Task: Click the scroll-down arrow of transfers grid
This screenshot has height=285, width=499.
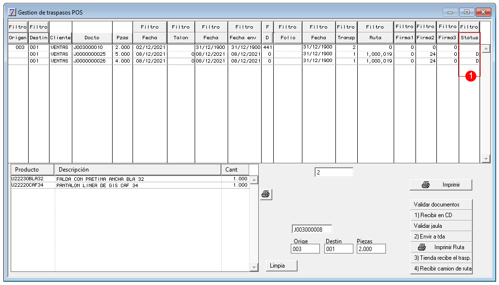Action: tap(486, 158)
